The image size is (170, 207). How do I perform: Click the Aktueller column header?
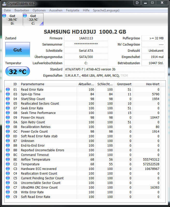pyautogui.click(x=86, y=84)
